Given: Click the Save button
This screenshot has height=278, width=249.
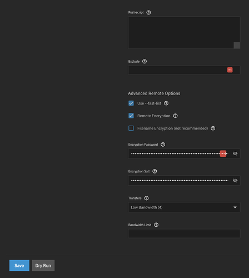Looking at the screenshot, I should pos(19,265).
